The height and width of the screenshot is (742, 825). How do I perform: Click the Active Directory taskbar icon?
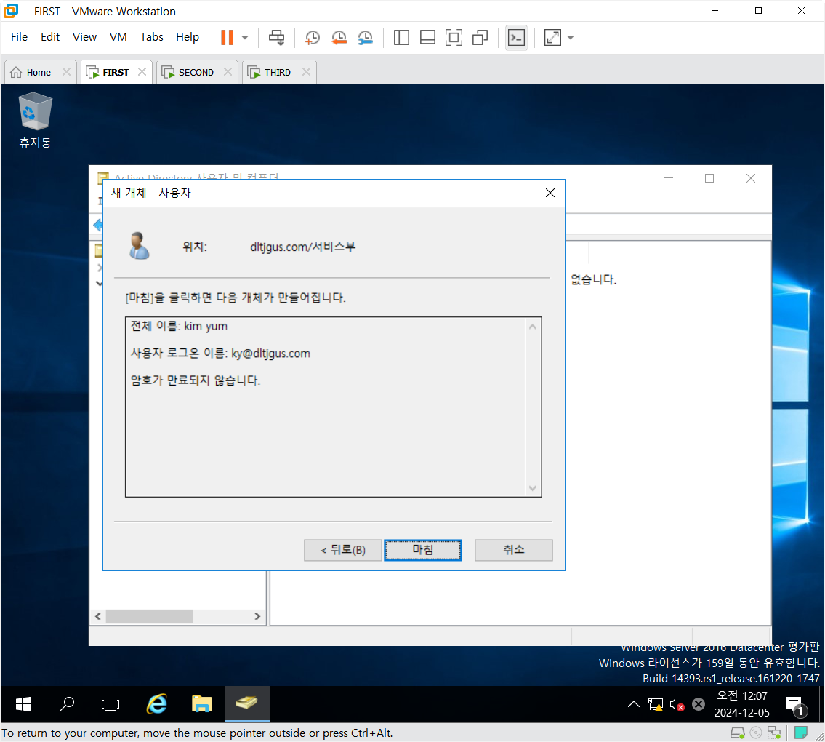click(247, 704)
